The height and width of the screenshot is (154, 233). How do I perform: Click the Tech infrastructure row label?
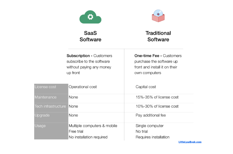pyautogui.click(x=50, y=106)
